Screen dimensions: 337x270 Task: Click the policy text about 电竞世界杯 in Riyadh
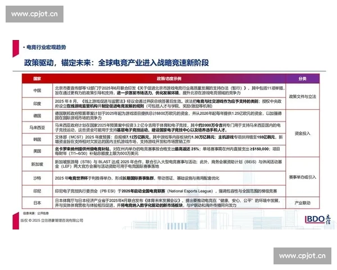[x=137, y=178]
